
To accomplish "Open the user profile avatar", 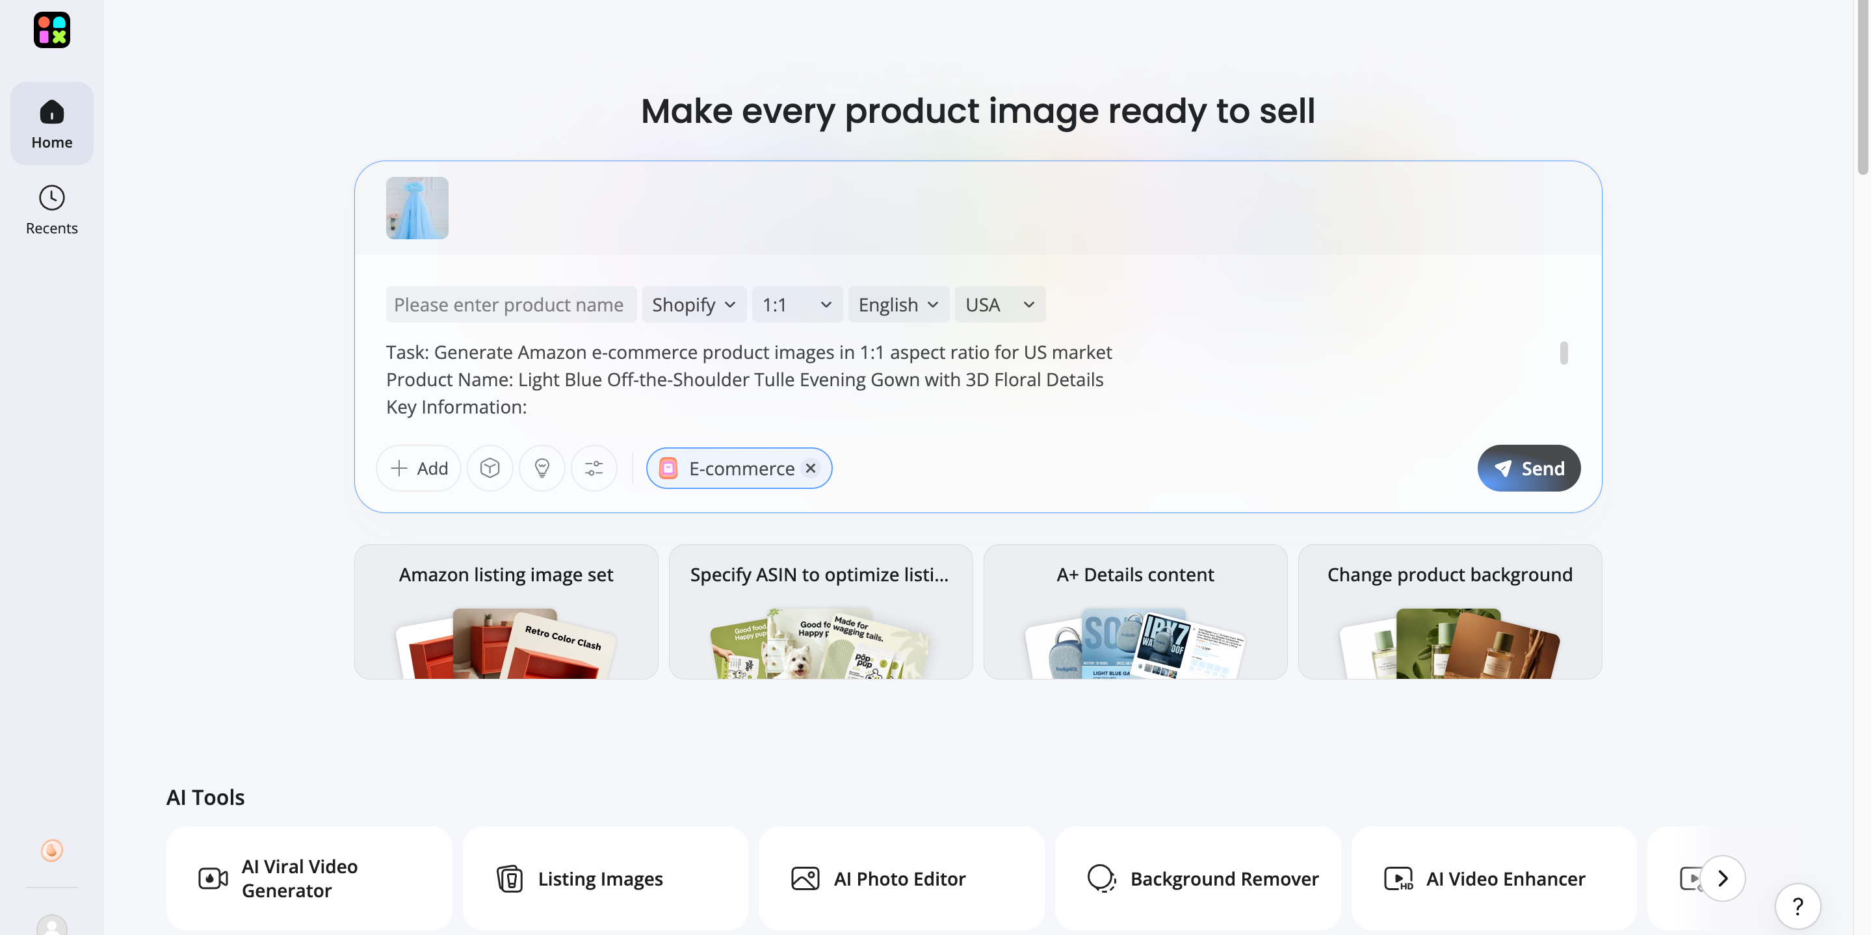I will (51, 925).
